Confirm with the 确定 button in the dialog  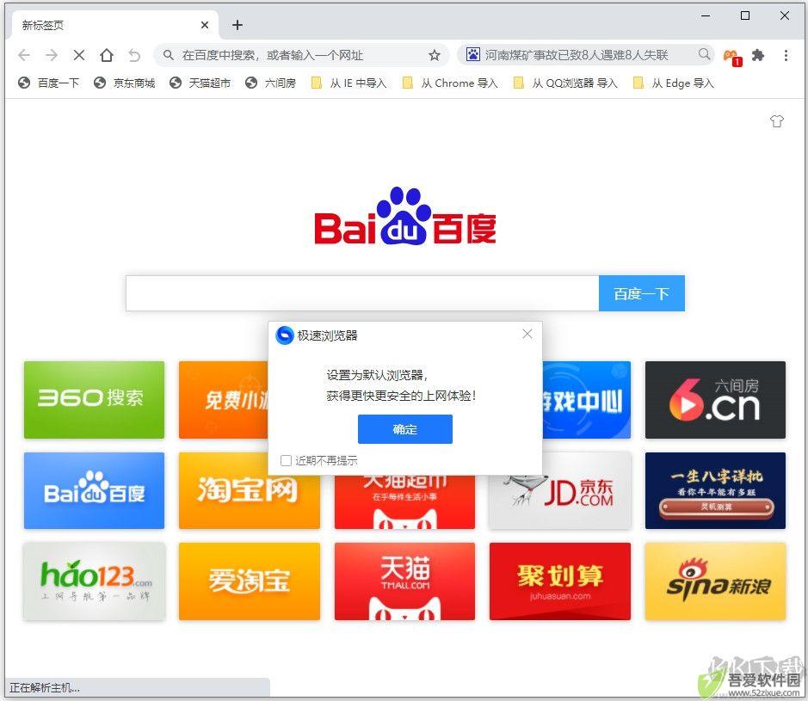(x=405, y=429)
